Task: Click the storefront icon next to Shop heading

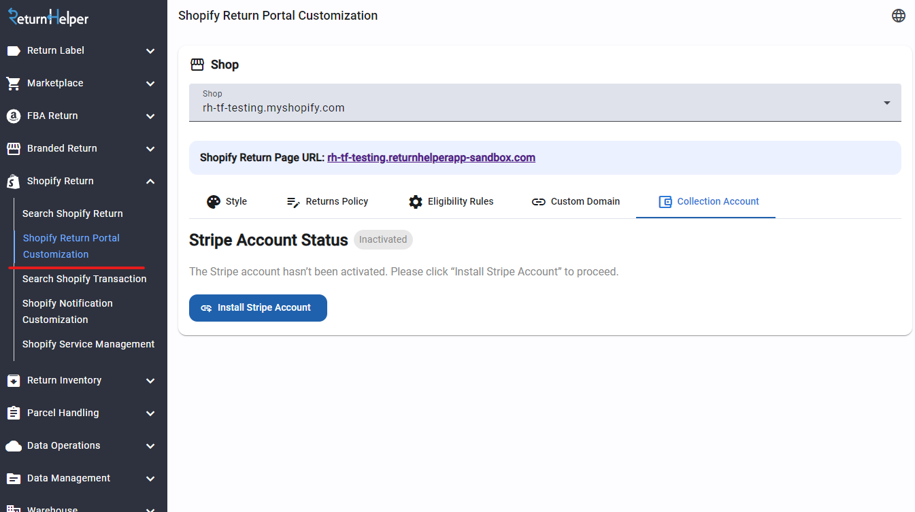Action: pyautogui.click(x=197, y=64)
